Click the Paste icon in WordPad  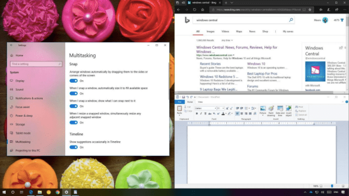[180, 108]
